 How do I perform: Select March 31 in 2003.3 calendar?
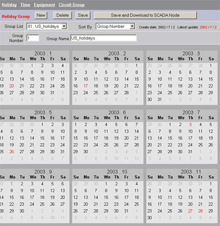point(159,100)
